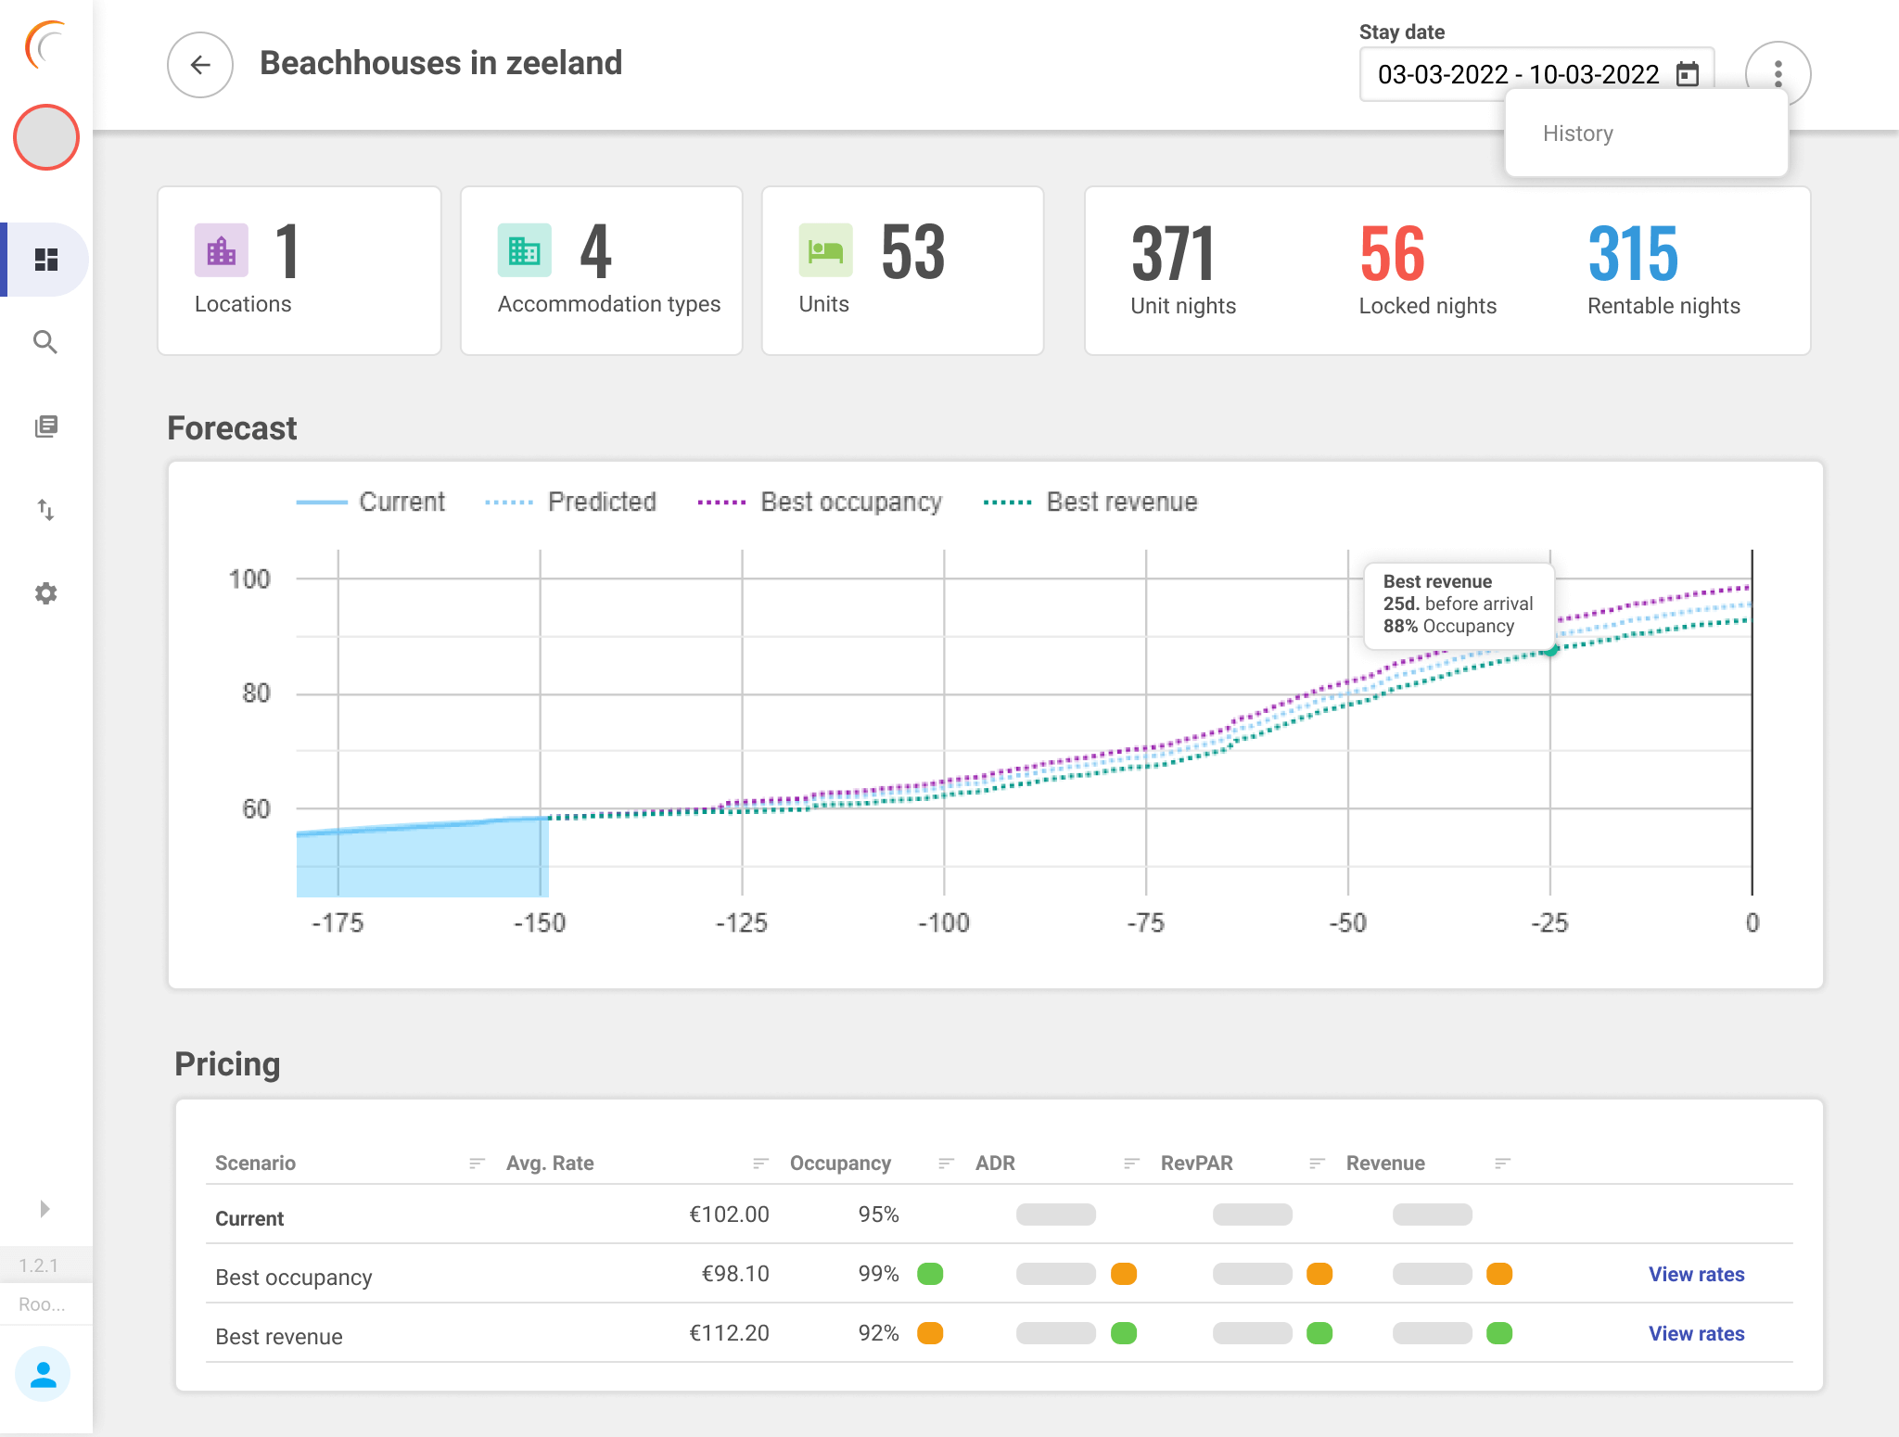Select History from the dropdown menu
Screen dimensions: 1899x1437
point(1578,134)
